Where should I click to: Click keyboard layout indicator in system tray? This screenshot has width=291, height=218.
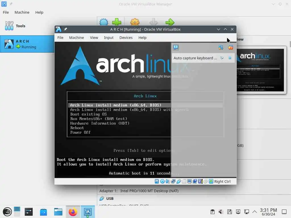[x=238, y=212]
